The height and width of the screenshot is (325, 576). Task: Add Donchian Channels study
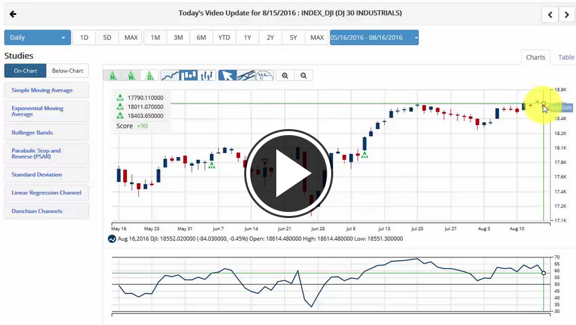click(47, 211)
